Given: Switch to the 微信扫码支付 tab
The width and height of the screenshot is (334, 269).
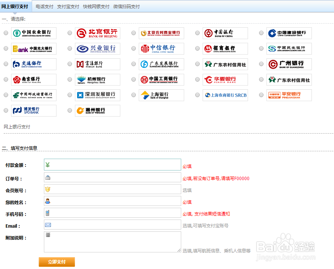Looking at the screenshot, I should coord(127,7).
